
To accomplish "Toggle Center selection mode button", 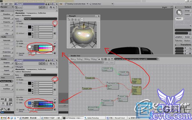I will click(x=187, y=14).
